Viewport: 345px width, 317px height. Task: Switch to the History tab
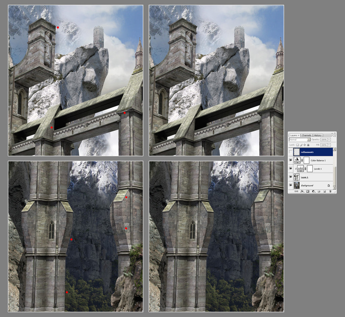317,135
